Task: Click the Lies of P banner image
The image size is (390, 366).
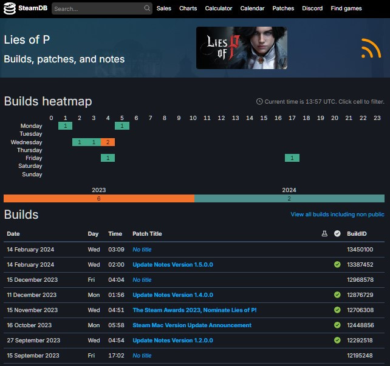Action: point(242,48)
